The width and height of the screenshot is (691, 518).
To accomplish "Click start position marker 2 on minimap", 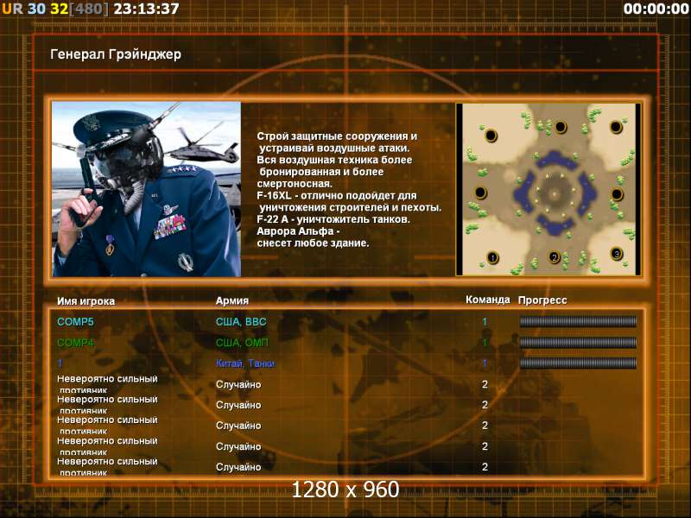I will pyautogui.click(x=555, y=256).
